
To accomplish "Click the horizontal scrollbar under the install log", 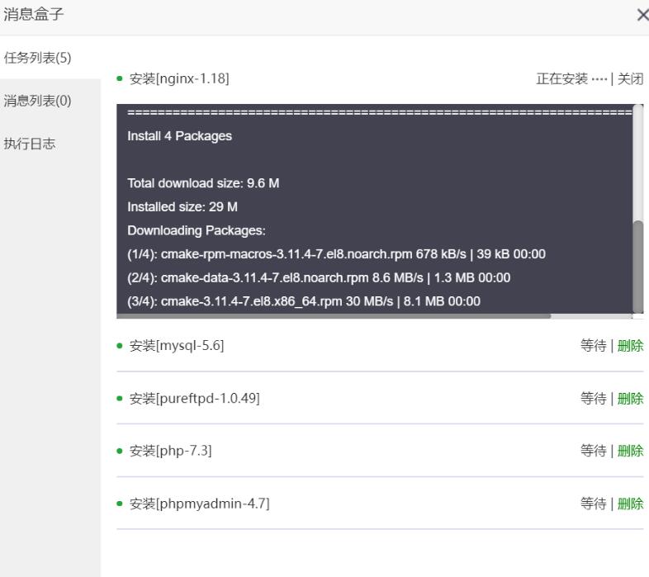I will tap(334, 316).
